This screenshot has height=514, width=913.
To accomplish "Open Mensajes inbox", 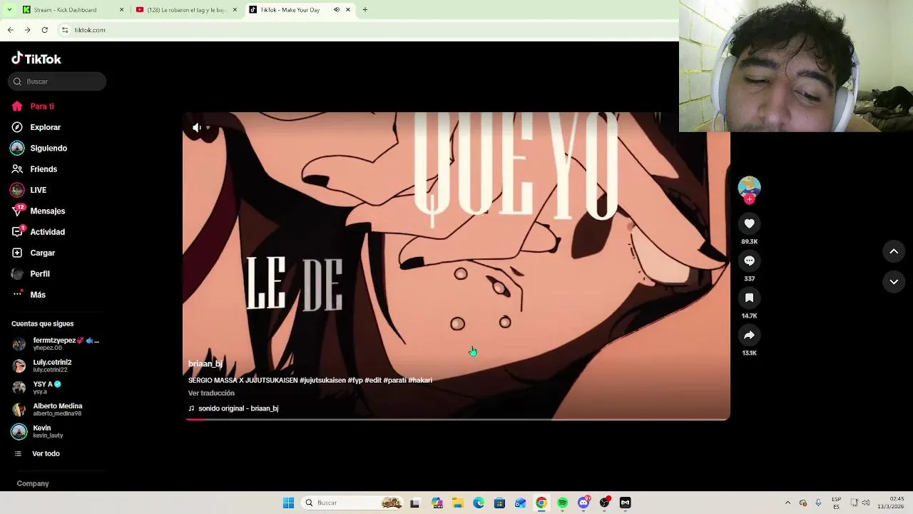I will (x=38, y=211).
